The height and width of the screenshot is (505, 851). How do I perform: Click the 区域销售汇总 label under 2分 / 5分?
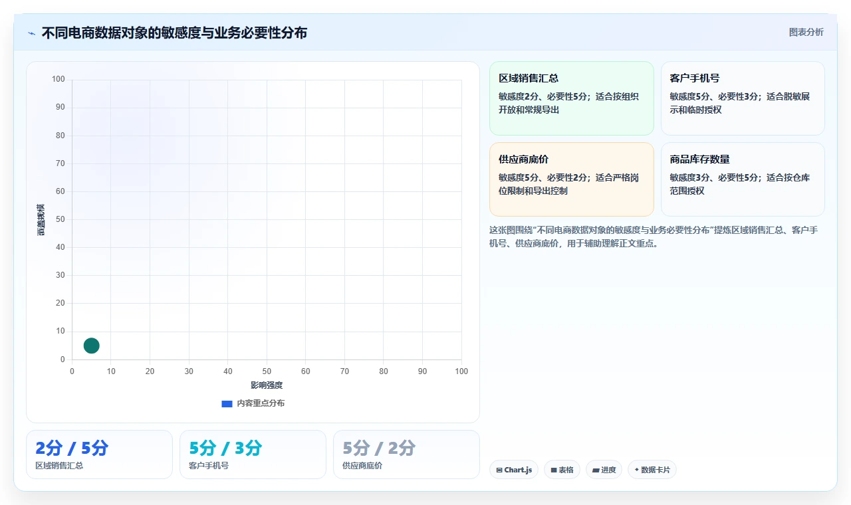[59, 466]
